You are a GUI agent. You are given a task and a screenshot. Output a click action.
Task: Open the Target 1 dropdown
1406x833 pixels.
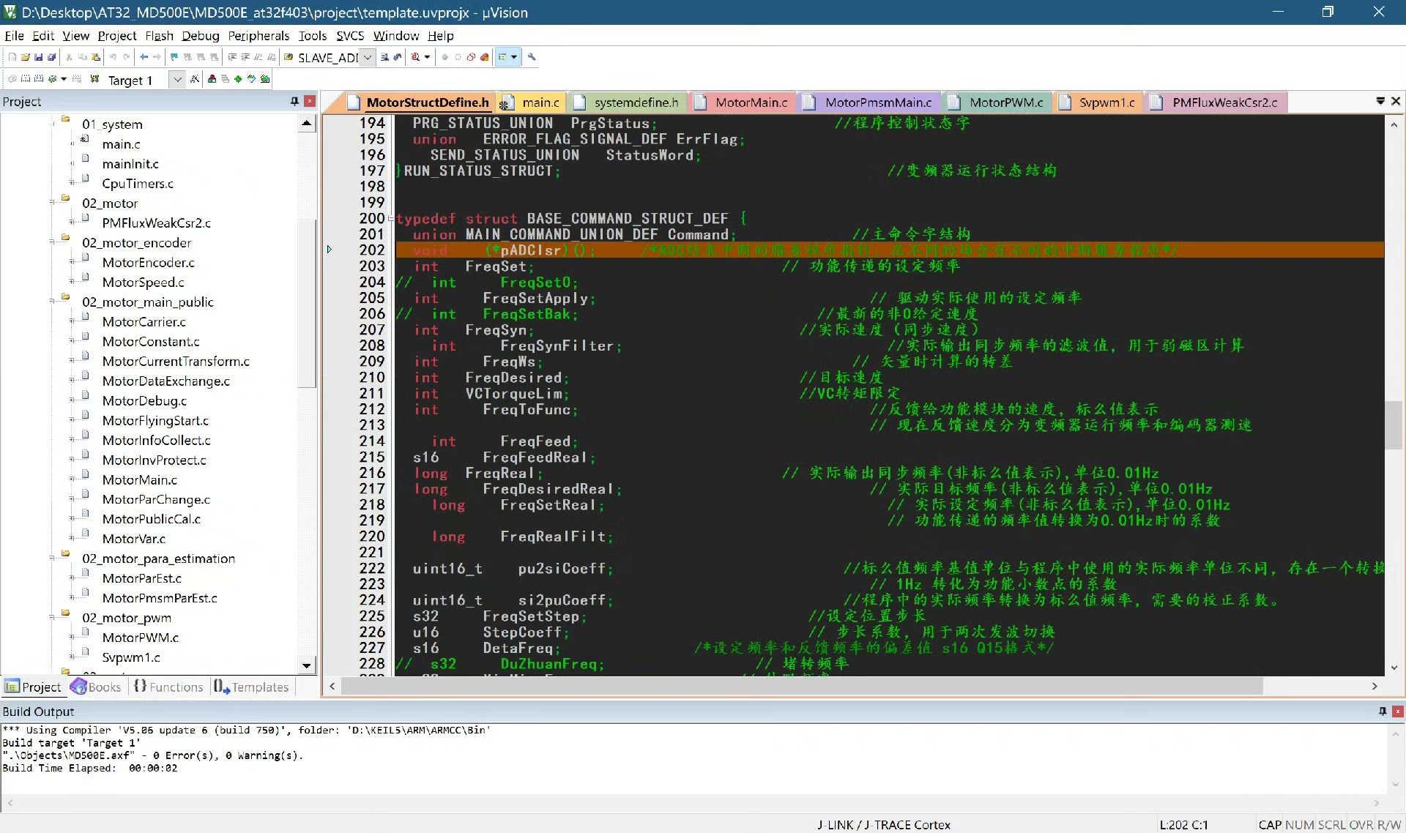pos(177,80)
